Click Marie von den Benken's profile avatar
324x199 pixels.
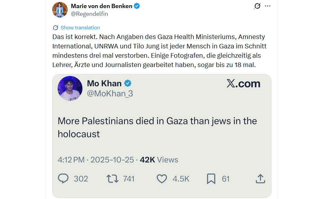point(60,10)
